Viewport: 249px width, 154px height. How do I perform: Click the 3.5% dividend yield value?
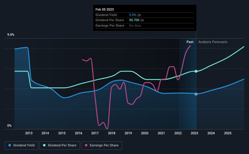pyautogui.click(x=133, y=15)
